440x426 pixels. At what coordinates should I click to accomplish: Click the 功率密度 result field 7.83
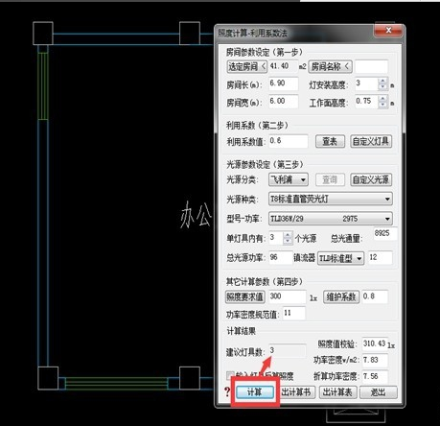point(375,361)
